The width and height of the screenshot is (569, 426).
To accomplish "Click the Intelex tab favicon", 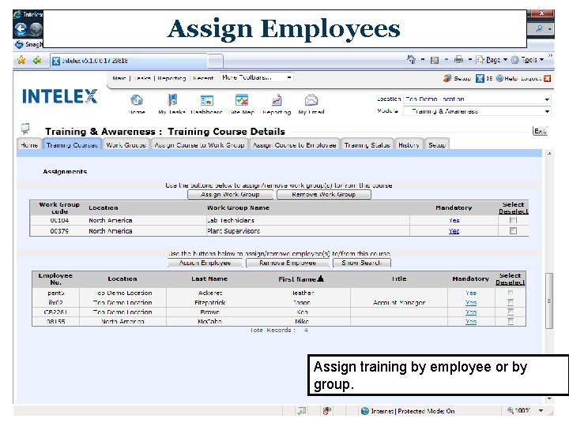I will coord(56,61).
